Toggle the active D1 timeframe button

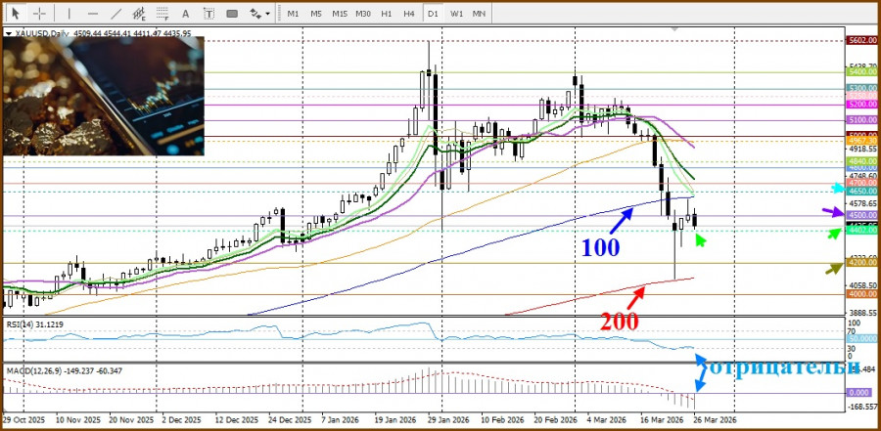[x=433, y=14]
